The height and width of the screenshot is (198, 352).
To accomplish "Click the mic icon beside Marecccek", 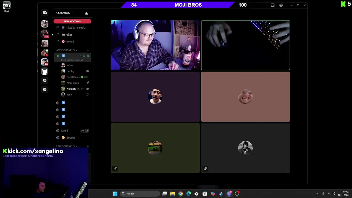I will (x=88, y=83).
